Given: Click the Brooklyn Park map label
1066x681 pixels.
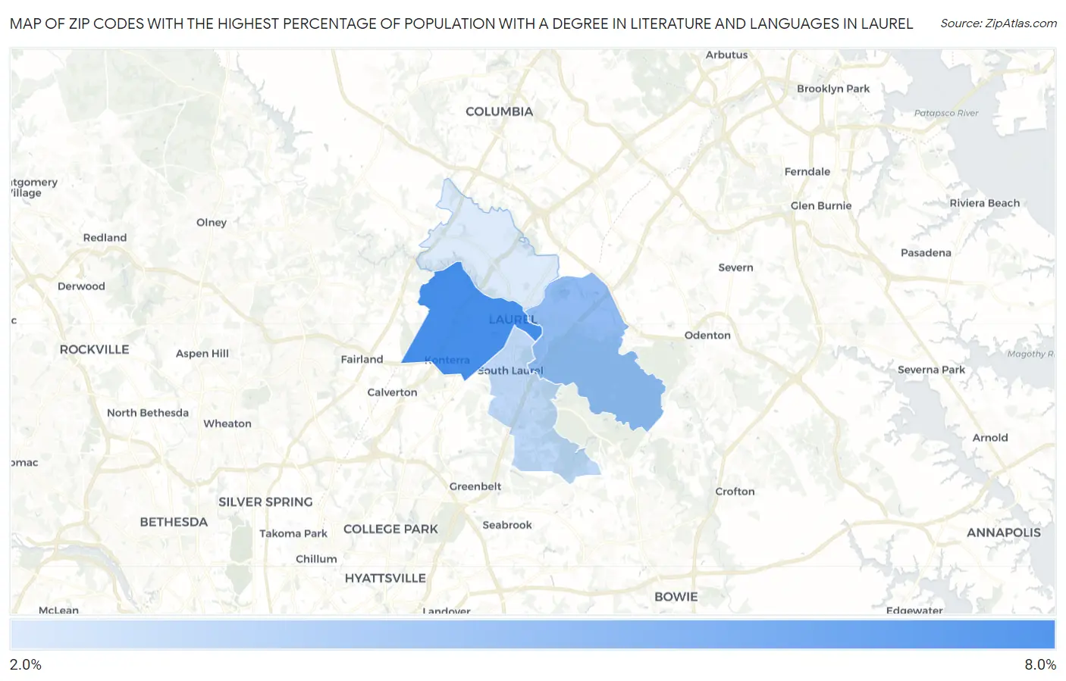Looking at the screenshot, I should (x=833, y=89).
